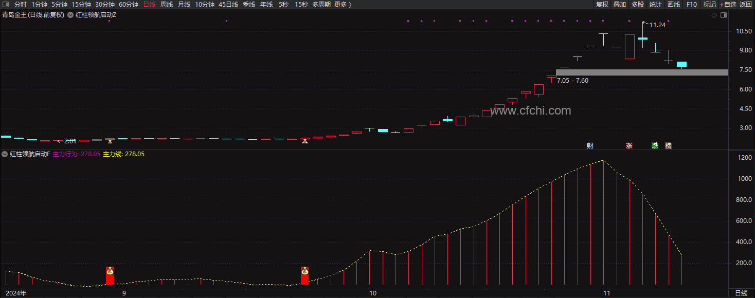Click the 11.24 high price label
Viewport: 755px width, 298px height.
click(x=657, y=25)
